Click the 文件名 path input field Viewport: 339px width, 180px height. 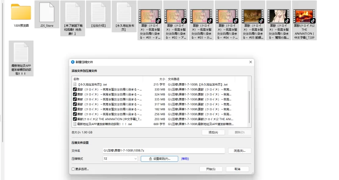point(164,151)
